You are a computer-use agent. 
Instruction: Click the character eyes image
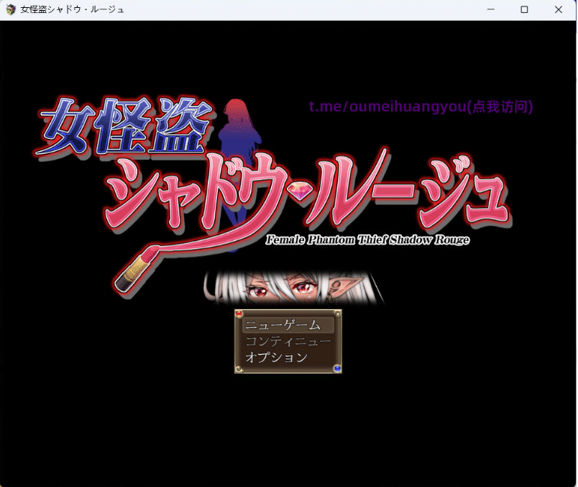click(x=294, y=288)
